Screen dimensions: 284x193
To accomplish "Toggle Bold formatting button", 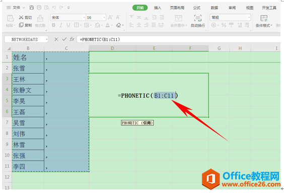I will coord(53,25).
